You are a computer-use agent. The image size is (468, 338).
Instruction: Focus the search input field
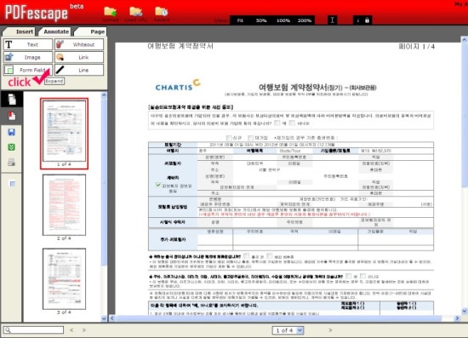(x=33, y=330)
